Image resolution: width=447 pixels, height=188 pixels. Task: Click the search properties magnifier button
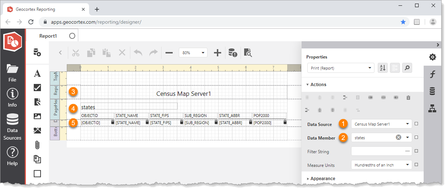tap(407, 68)
